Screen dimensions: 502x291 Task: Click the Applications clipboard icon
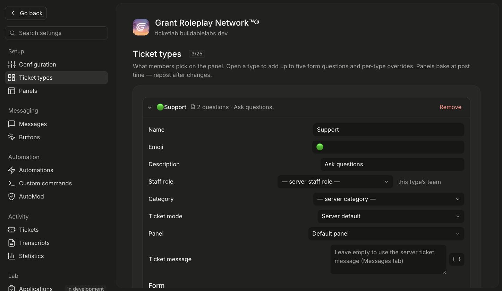point(11,288)
